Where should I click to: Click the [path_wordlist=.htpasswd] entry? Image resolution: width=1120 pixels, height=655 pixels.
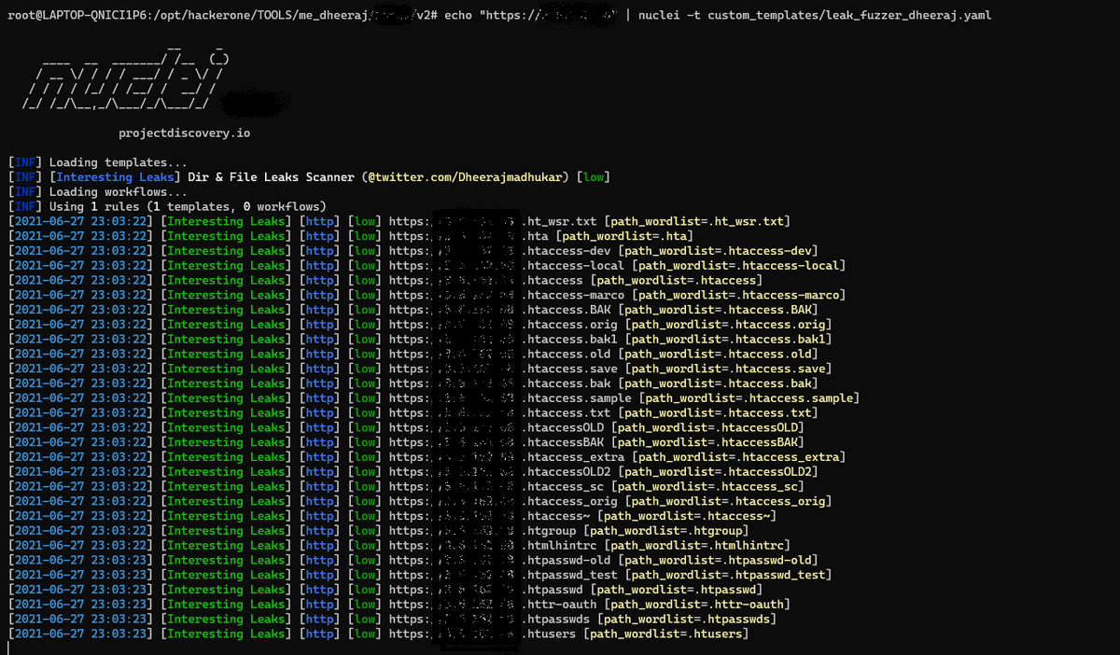(x=676, y=590)
